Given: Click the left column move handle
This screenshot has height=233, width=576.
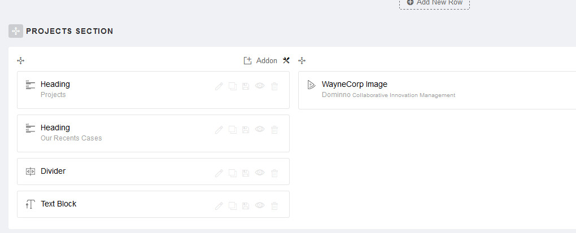Looking at the screenshot, I should (21, 60).
